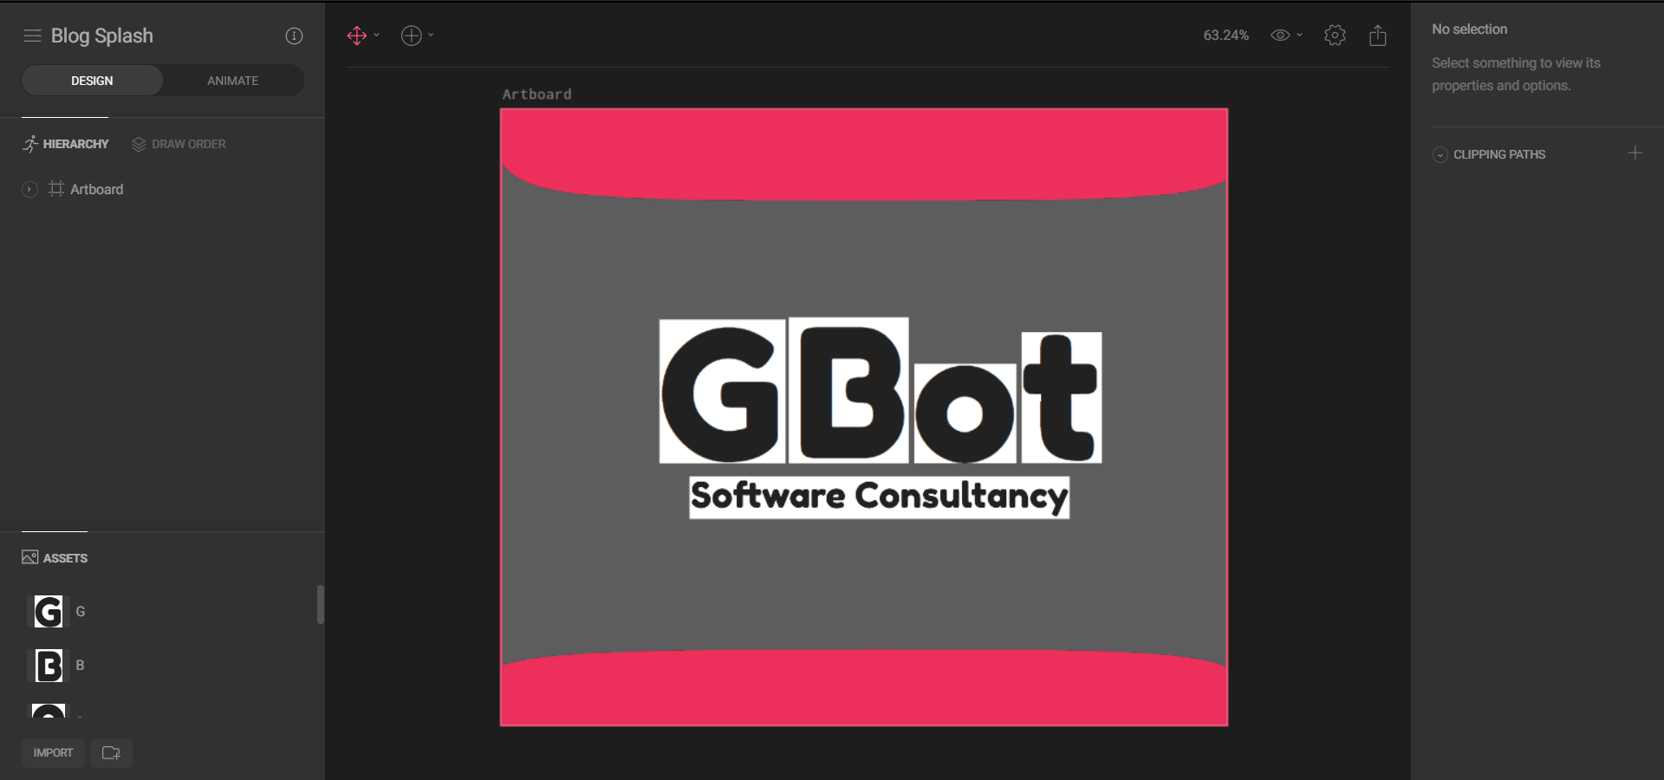Click the asset name G
Viewport: 1664px width, 780px height.
coord(81,611)
